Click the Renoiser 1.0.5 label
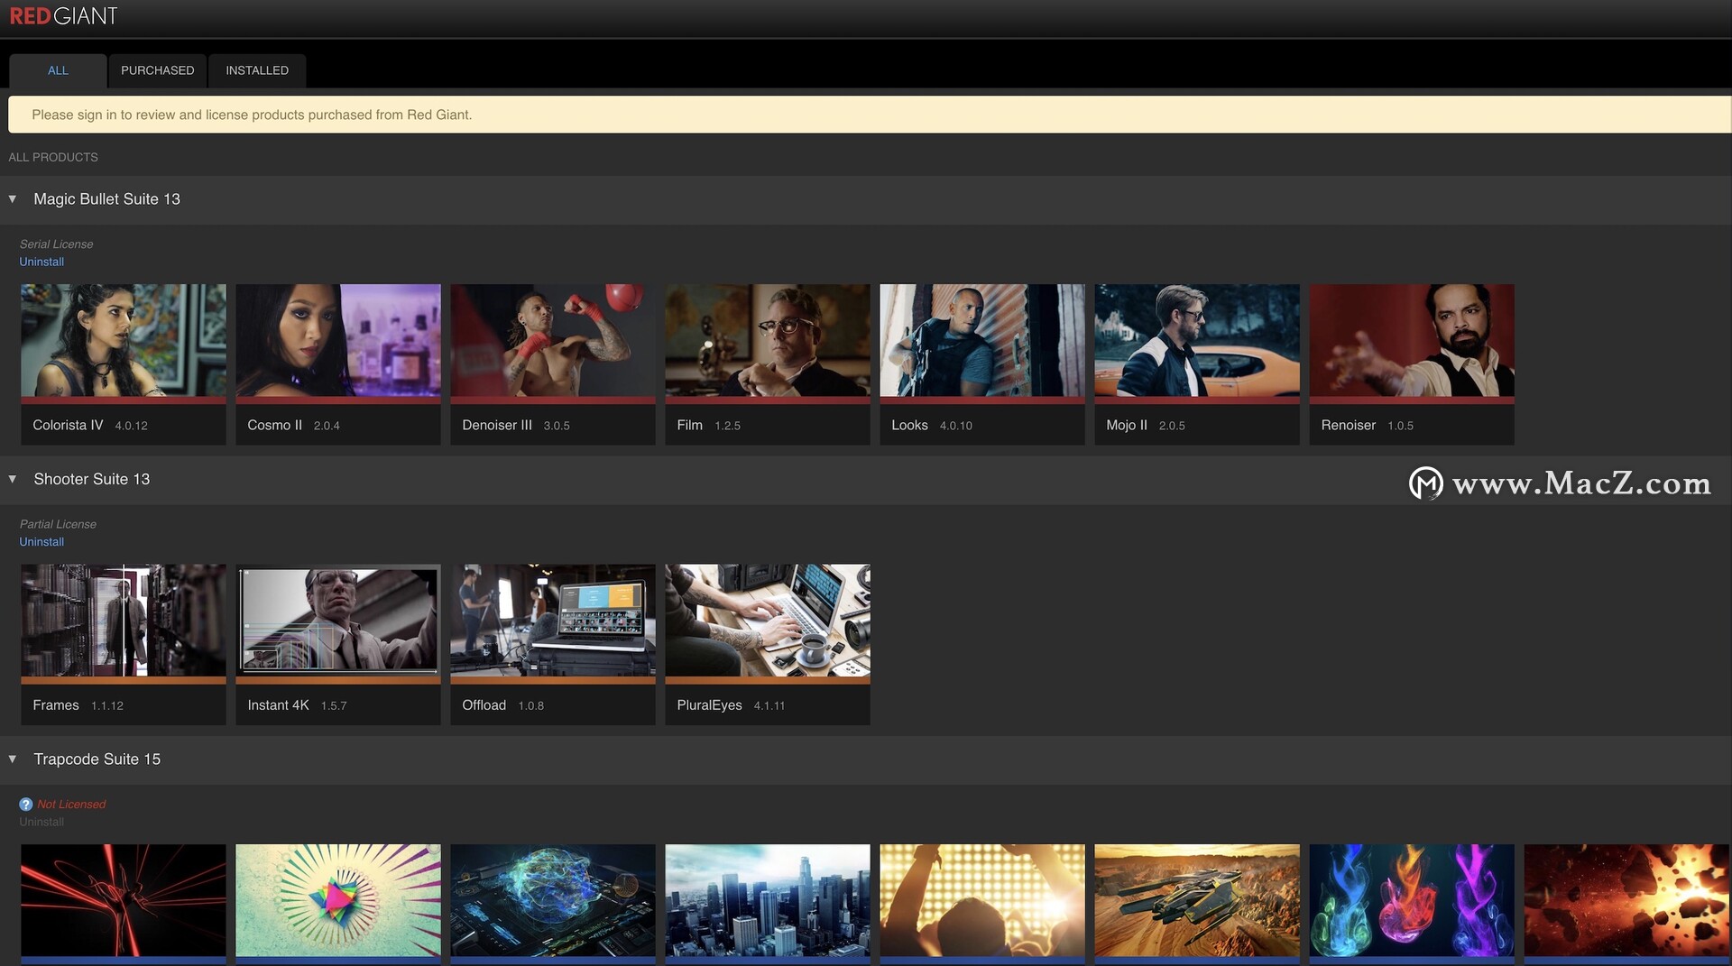This screenshot has width=1732, height=966. click(1367, 425)
